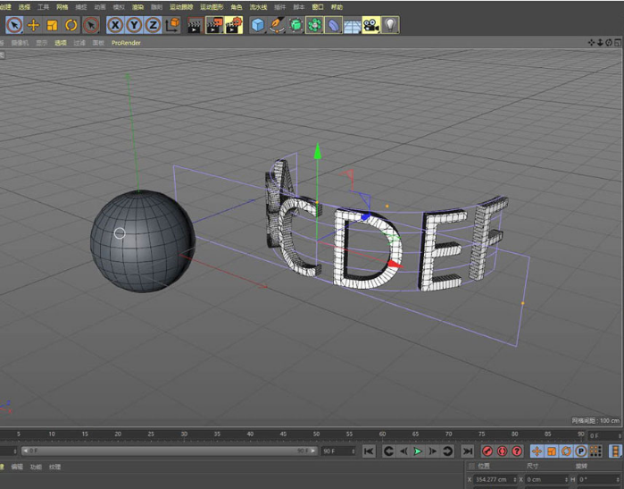Open the blue deformer icon
Viewport: 624px width, 489px height.
pos(333,25)
